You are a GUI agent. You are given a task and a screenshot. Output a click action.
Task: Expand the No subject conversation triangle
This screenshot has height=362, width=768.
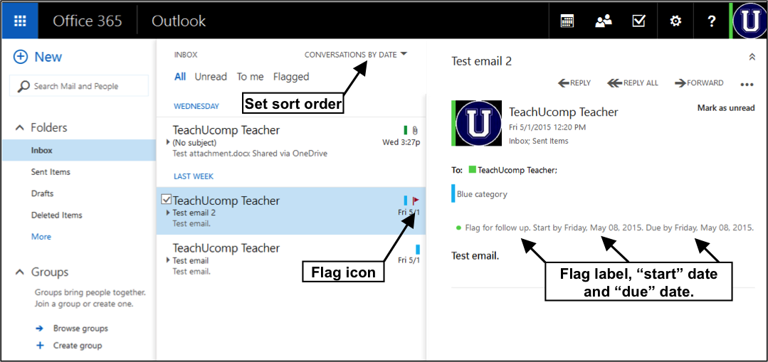(169, 143)
